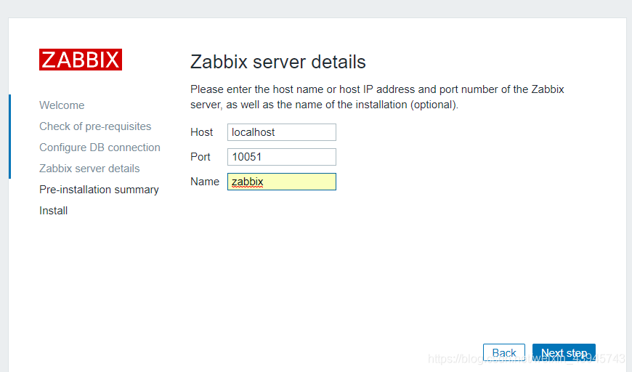Image resolution: width=632 pixels, height=372 pixels.
Task: Focus the Host field containing localhost
Action: point(282,132)
